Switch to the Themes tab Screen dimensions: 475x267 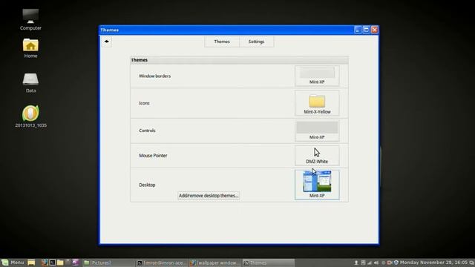pos(222,42)
